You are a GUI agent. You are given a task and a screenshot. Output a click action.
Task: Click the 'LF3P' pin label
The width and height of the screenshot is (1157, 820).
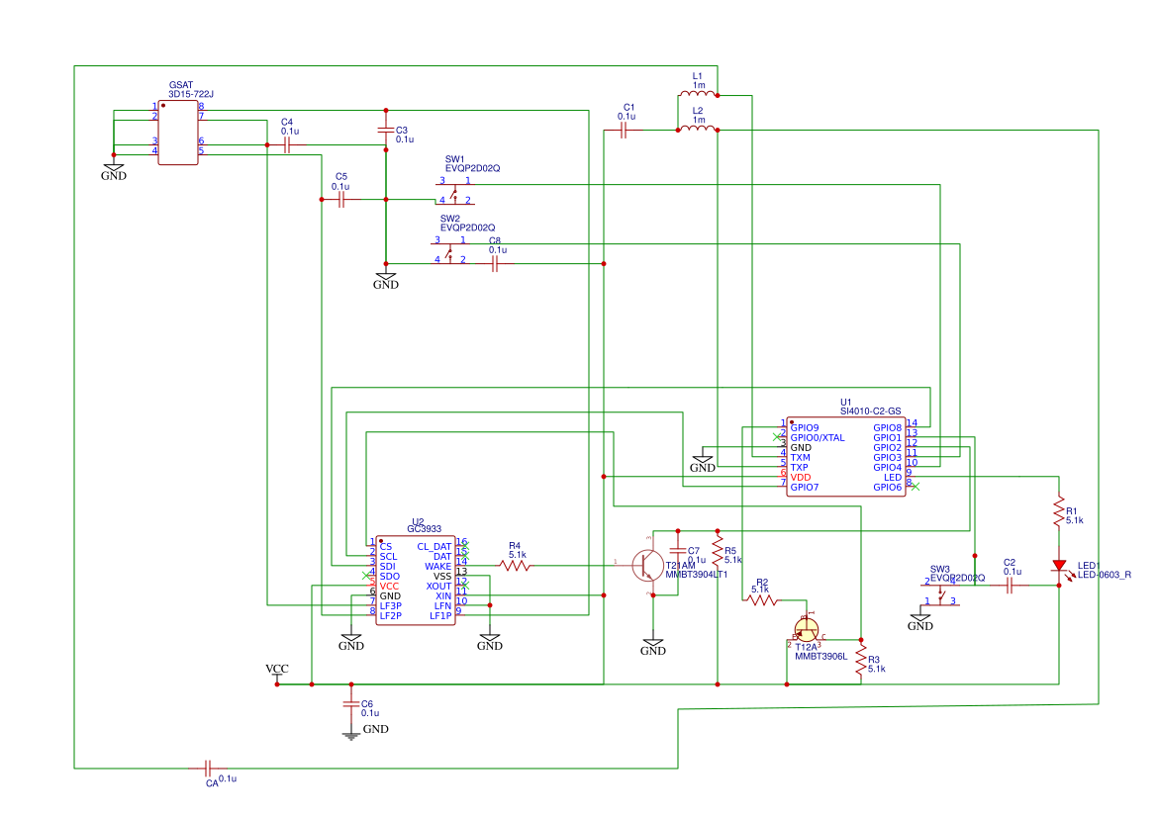click(391, 606)
